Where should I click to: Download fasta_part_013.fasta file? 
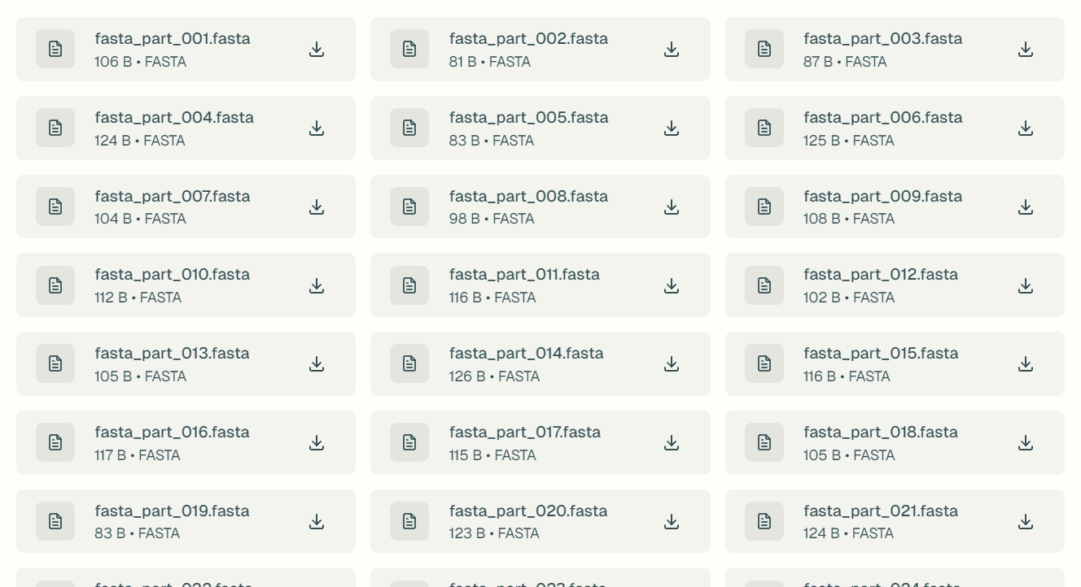pyautogui.click(x=317, y=364)
